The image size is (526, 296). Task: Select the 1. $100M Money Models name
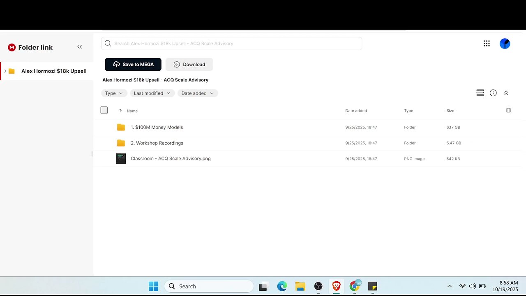click(157, 127)
